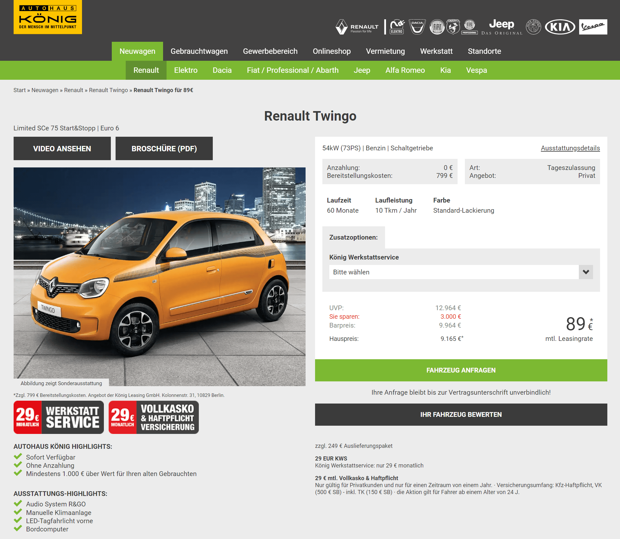Click the 29€ Werkstatt Service badge
The height and width of the screenshot is (539, 620).
tap(59, 417)
